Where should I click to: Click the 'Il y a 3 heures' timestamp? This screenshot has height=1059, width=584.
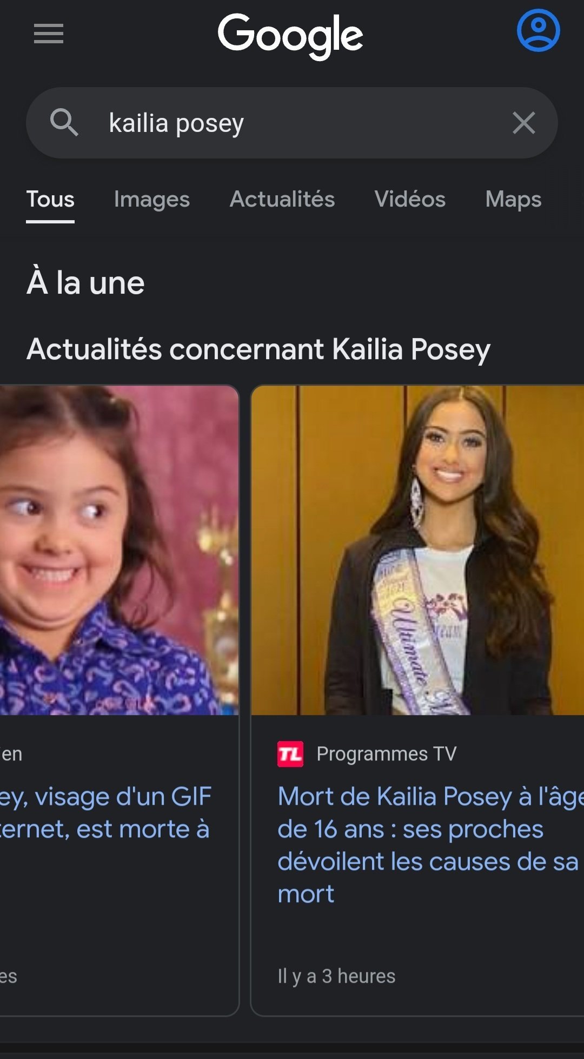click(x=336, y=976)
